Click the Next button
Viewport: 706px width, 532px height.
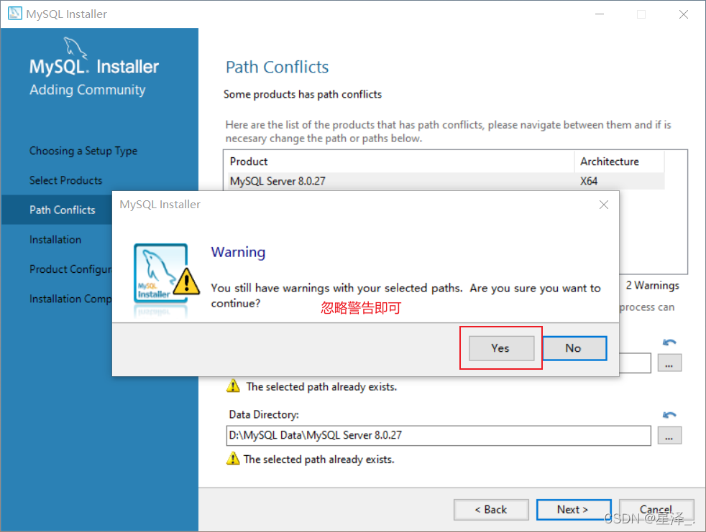pos(573,510)
